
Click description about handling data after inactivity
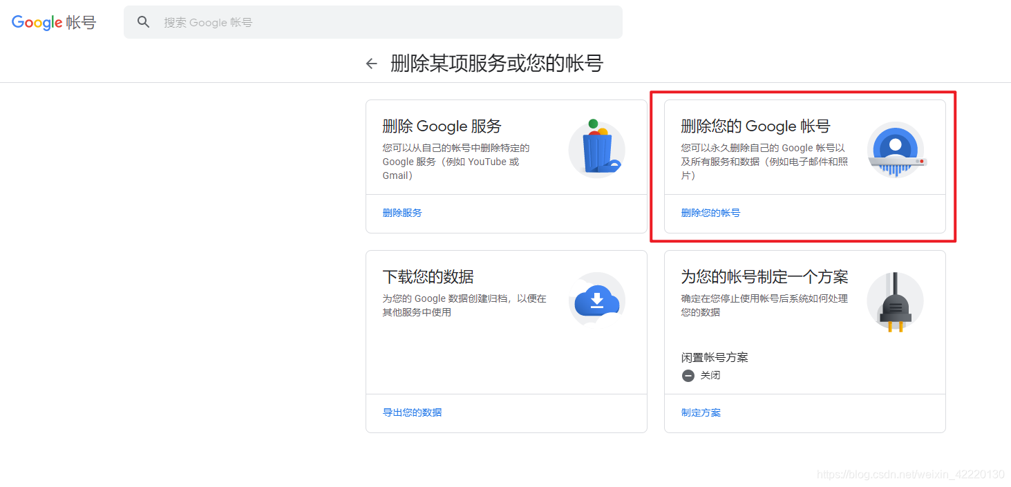764,305
